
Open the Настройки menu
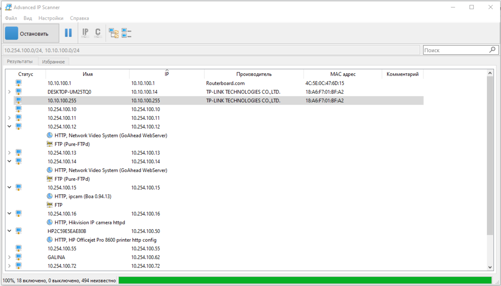coord(51,18)
